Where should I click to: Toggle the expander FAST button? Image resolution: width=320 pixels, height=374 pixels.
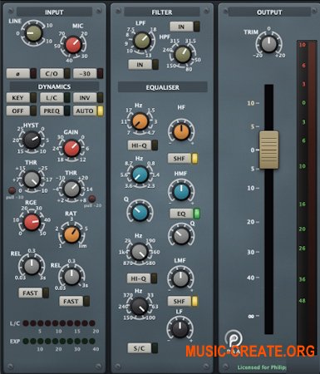coord(33,293)
